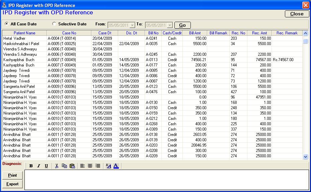Select the All Case Date radio button

tap(7, 24)
